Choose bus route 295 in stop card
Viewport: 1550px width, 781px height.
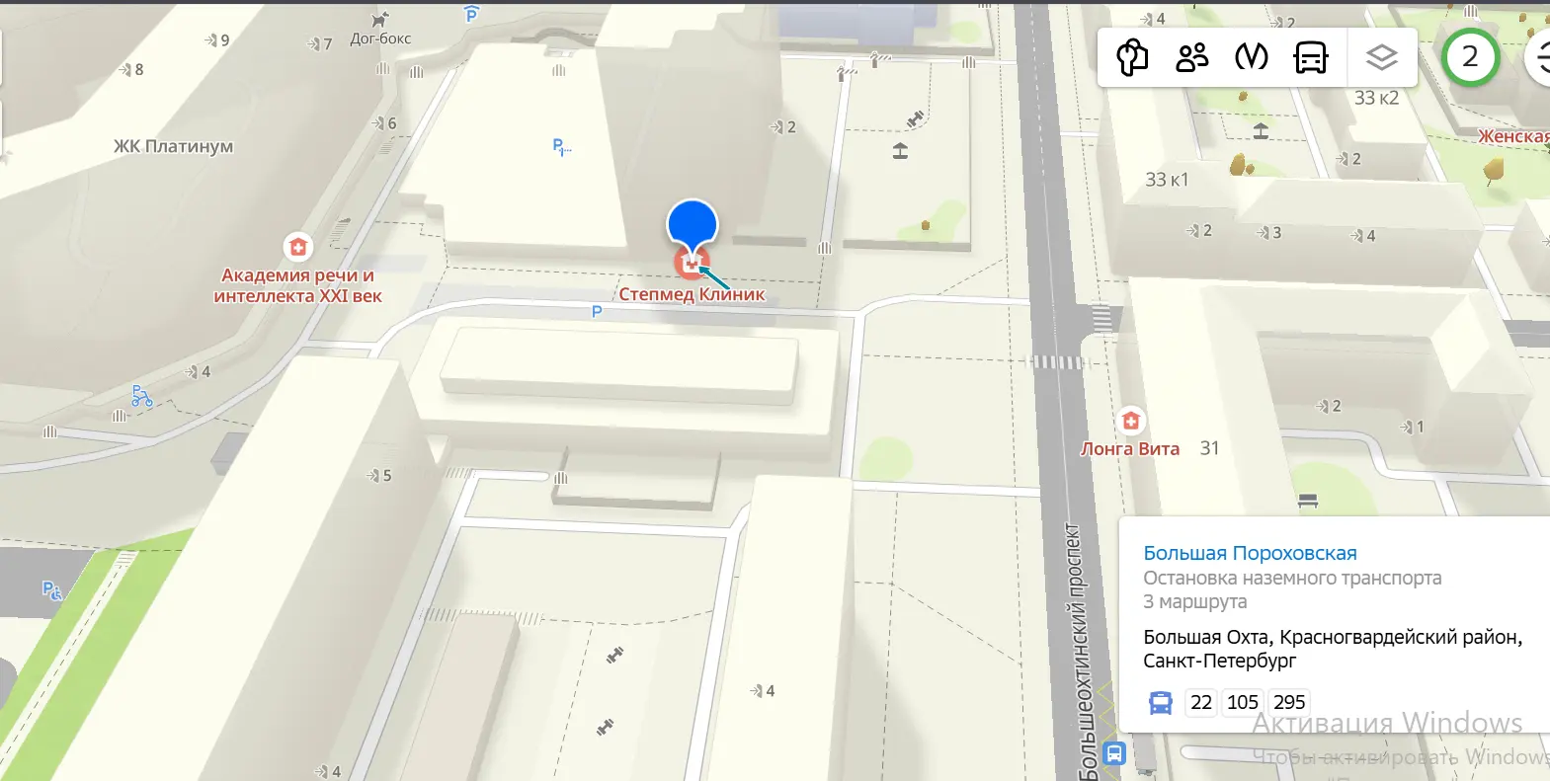point(1289,702)
